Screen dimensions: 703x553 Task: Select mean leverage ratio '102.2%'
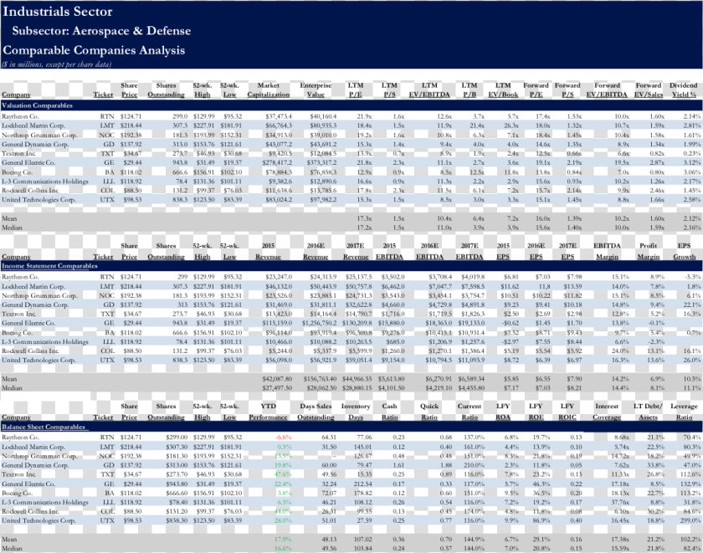tap(691, 539)
